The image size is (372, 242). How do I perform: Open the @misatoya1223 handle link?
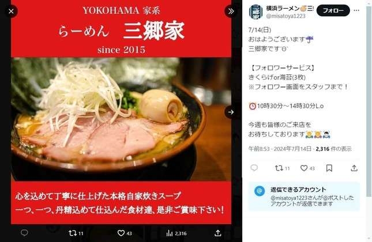tap(285, 16)
